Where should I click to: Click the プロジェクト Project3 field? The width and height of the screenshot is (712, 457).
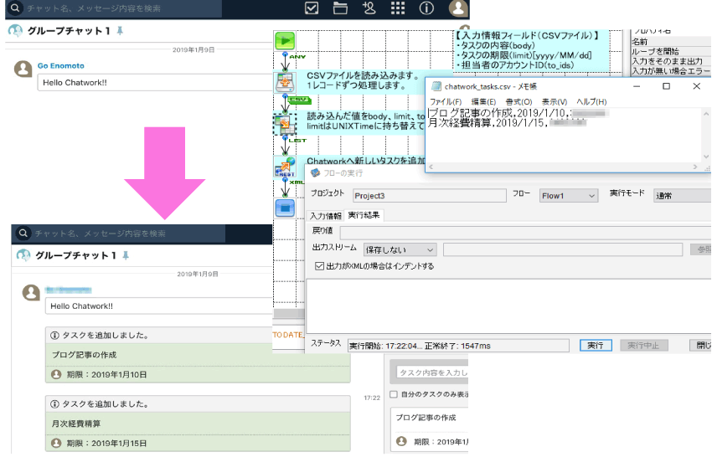pos(430,196)
